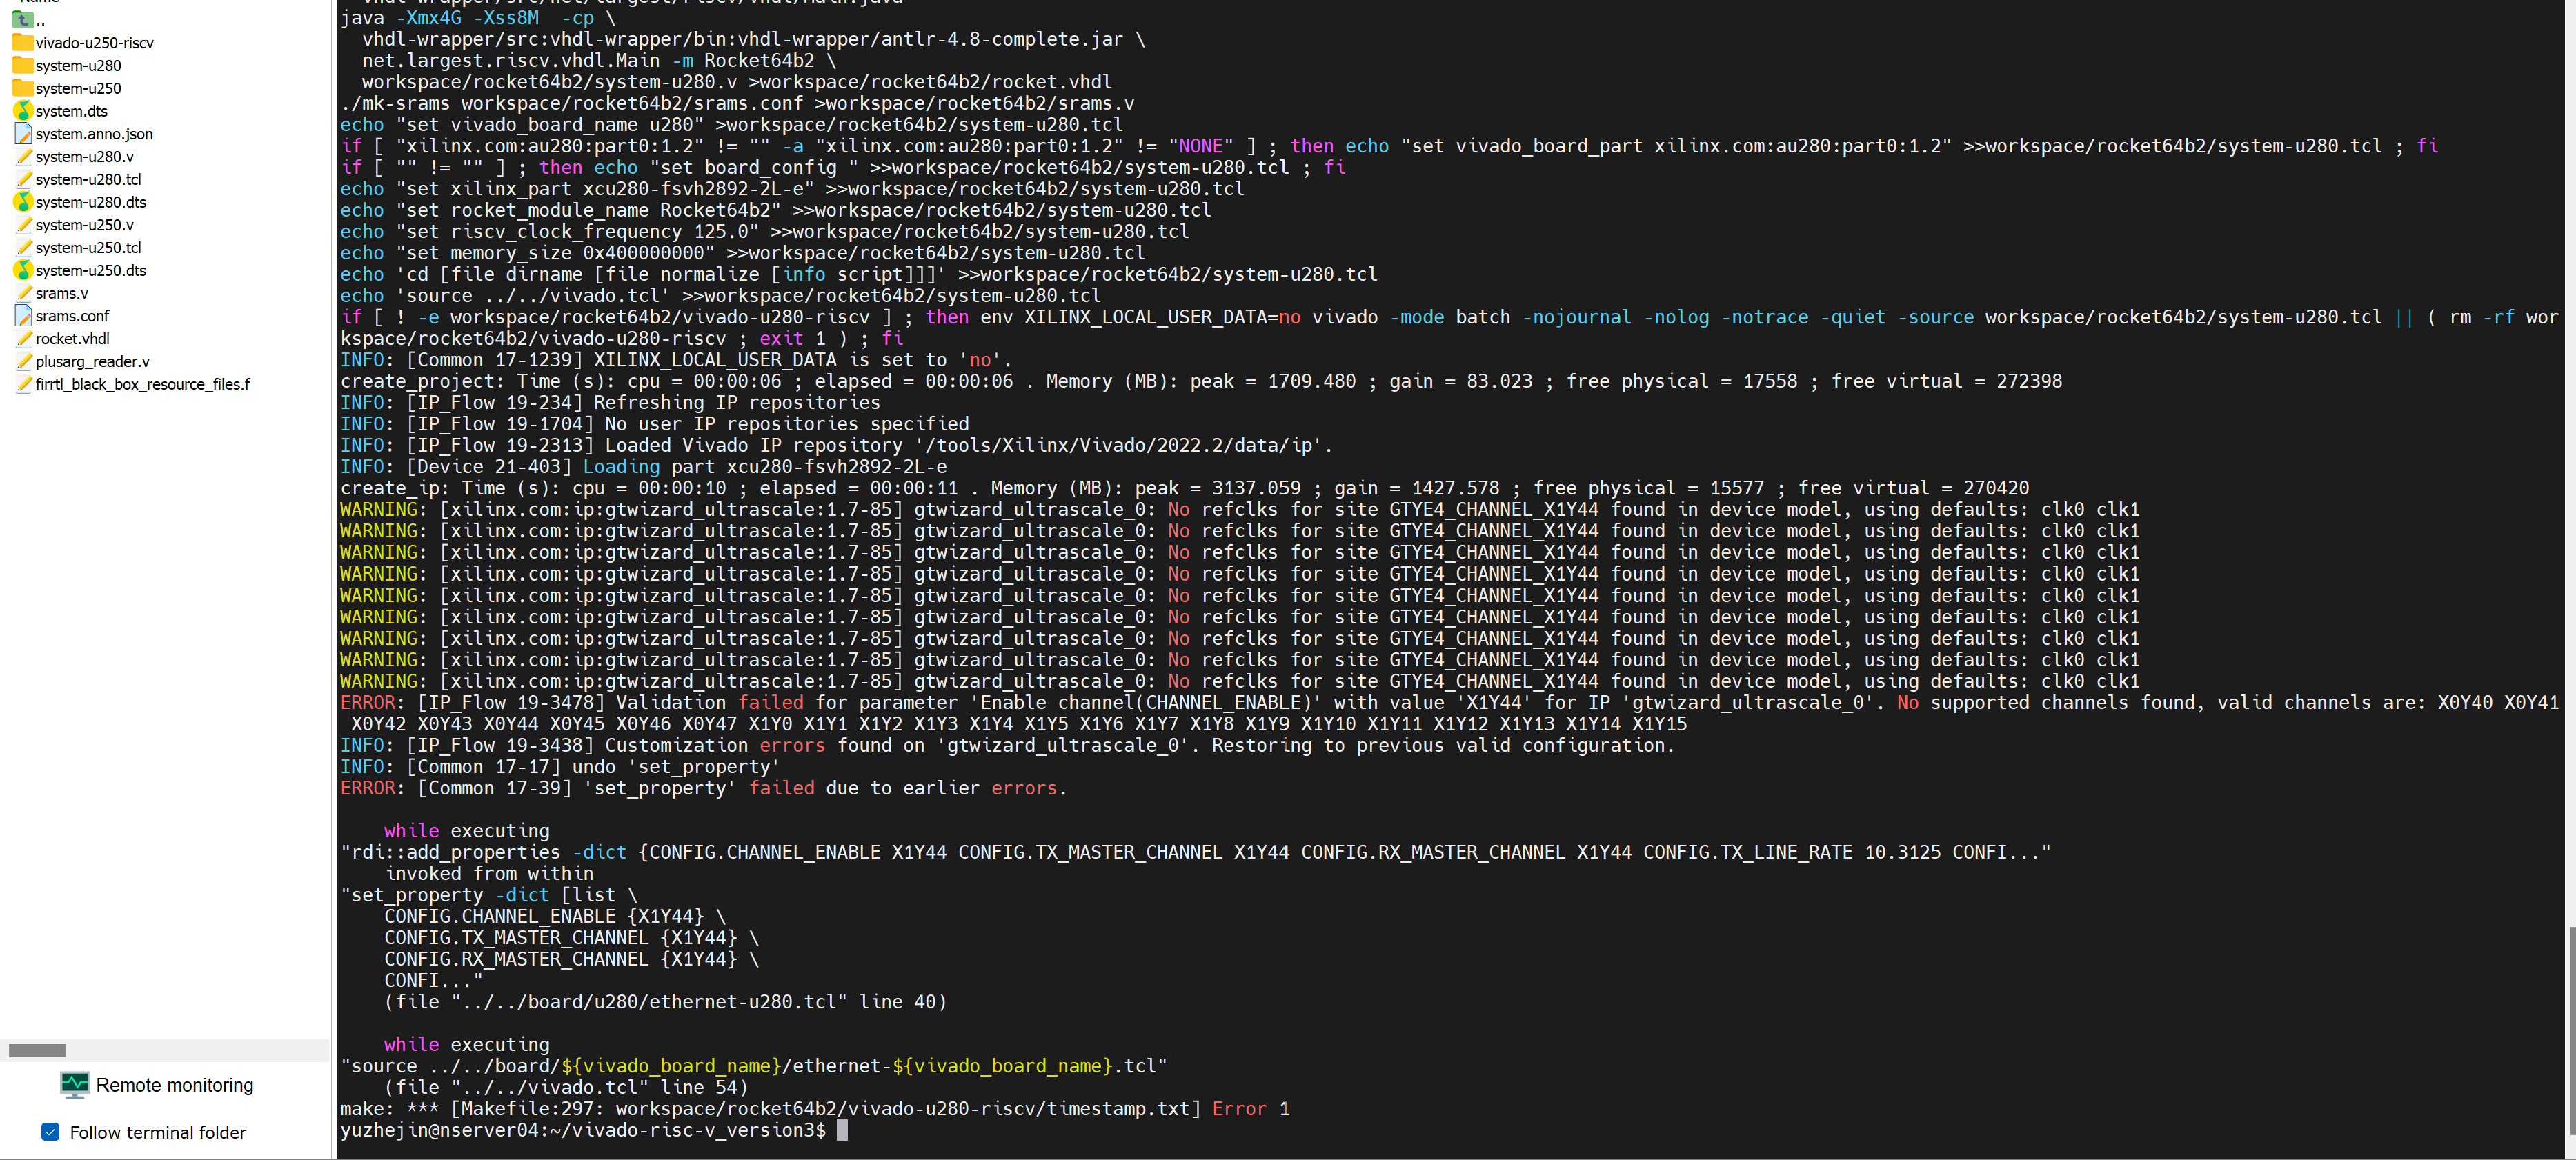Click the system.anno.json pencil document icon
Viewport: 2576px width, 1160px height.
click(x=25, y=134)
